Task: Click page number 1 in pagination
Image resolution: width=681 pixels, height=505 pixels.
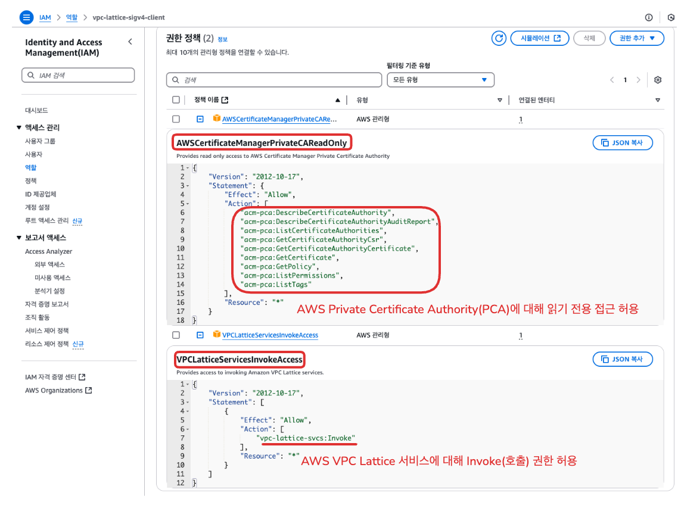Action: click(625, 80)
